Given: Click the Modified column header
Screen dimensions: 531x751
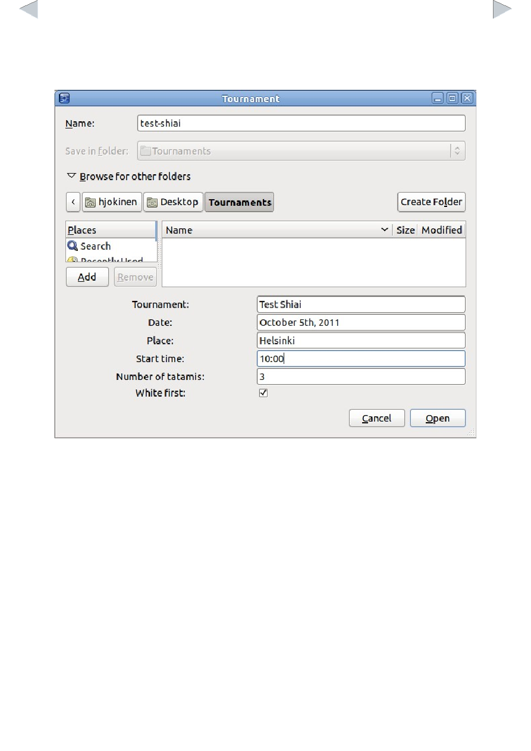Looking at the screenshot, I should click(442, 230).
